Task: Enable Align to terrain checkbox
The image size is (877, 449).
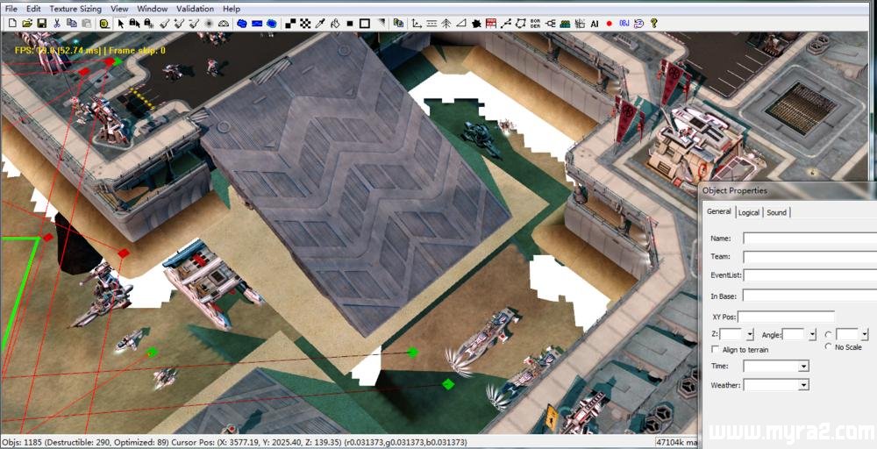Action: 716,350
